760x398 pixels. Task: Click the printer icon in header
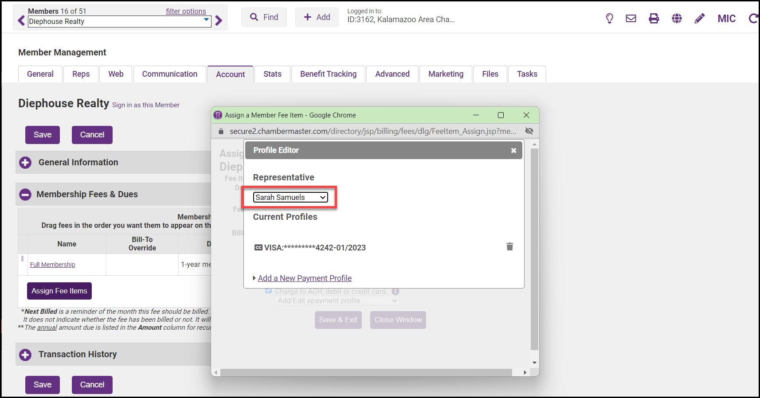tap(654, 19)
